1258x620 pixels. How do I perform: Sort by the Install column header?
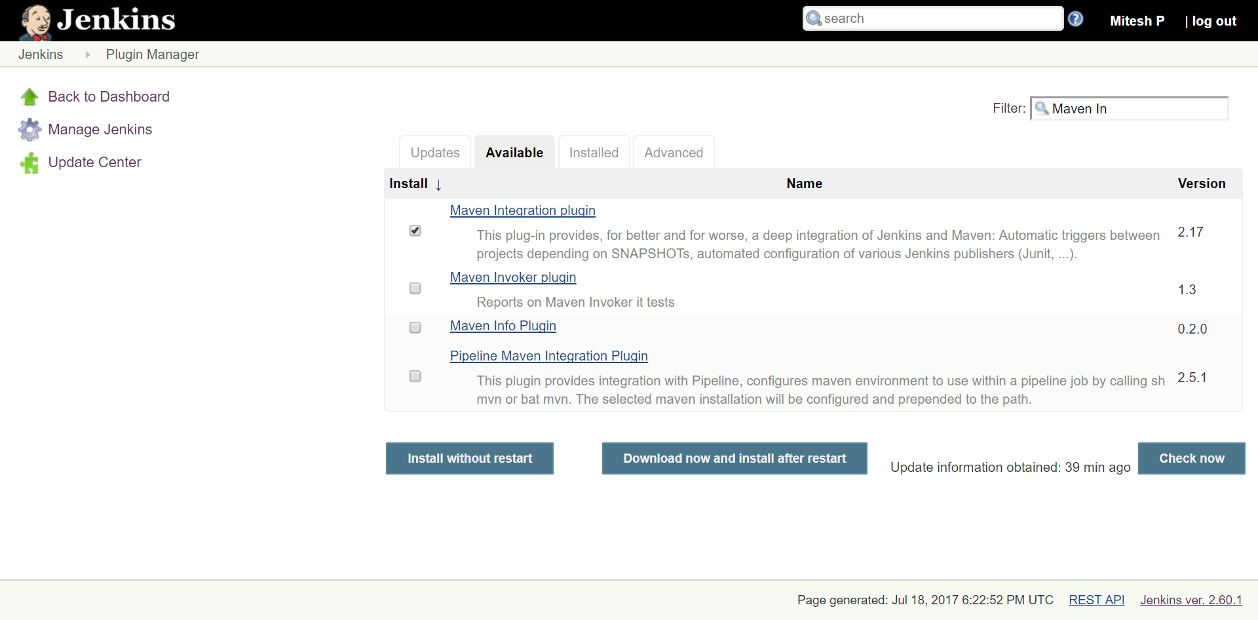(415, 184)
